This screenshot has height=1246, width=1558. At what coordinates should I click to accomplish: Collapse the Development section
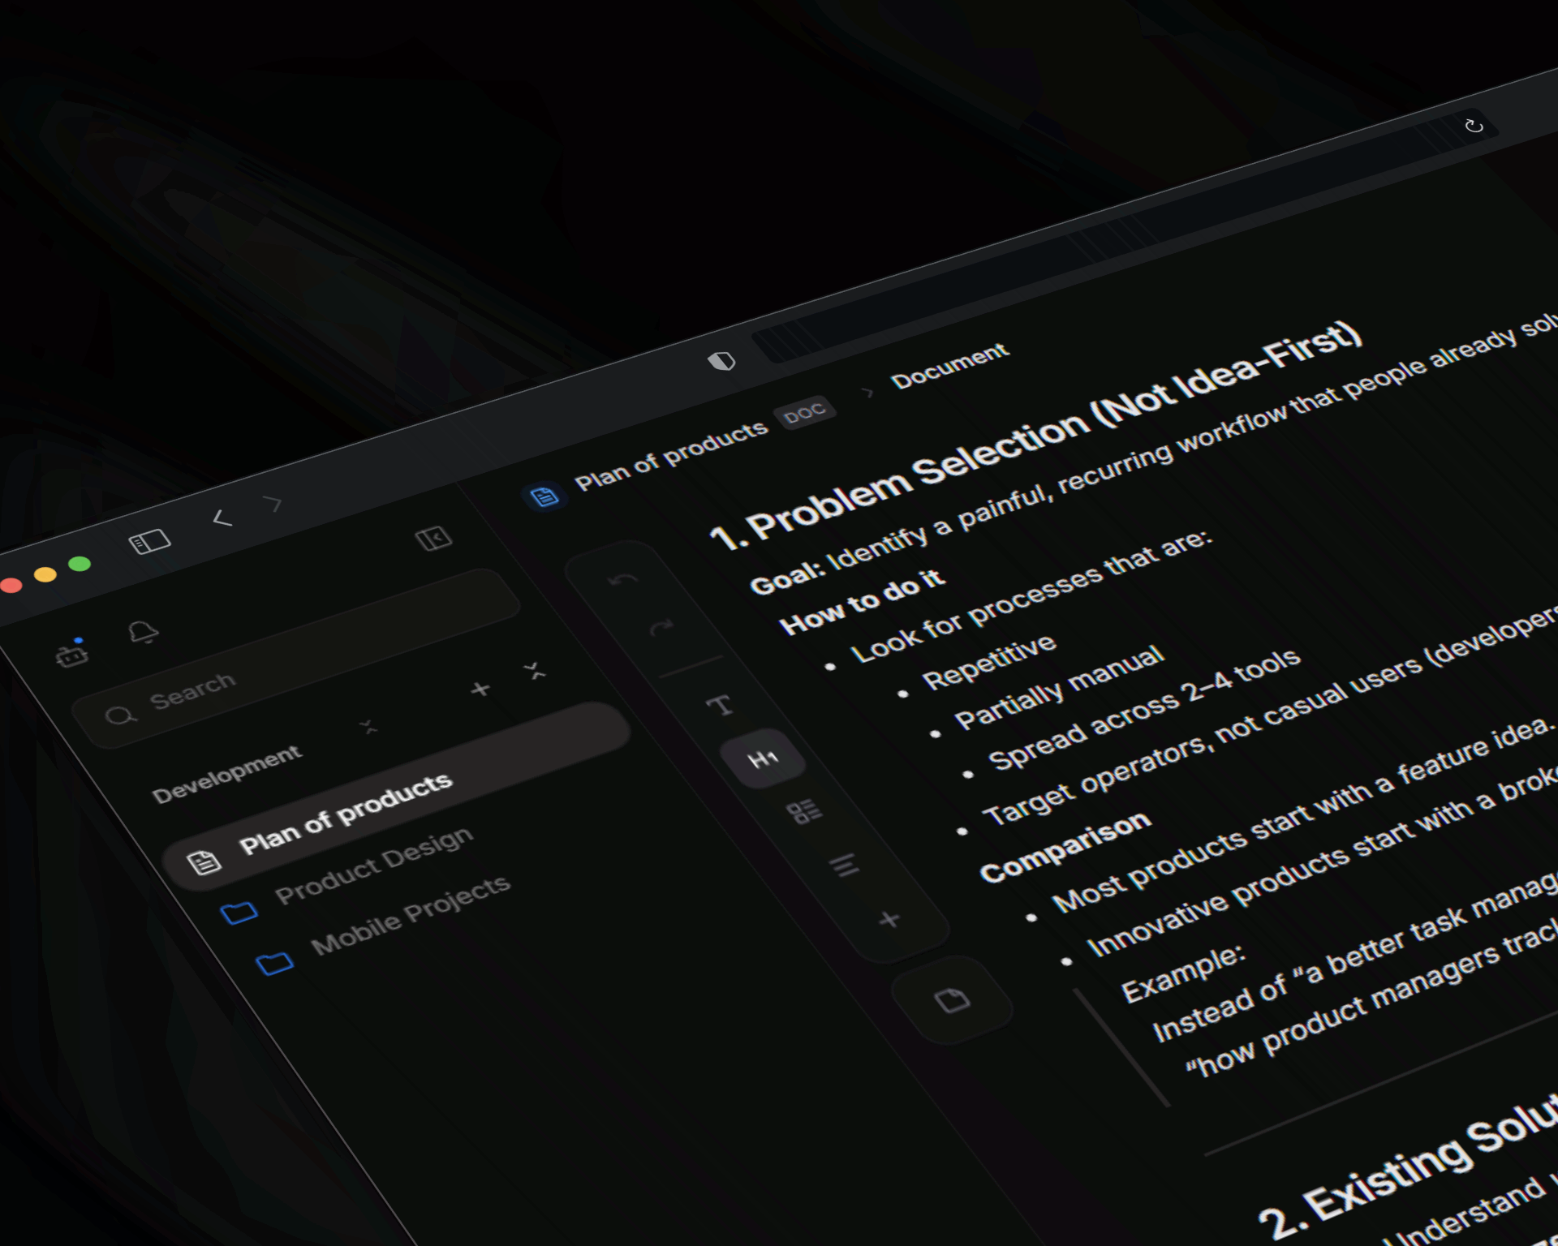point(369,726)
